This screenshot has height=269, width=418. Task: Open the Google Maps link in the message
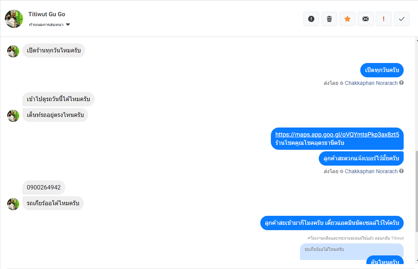tap(337, 134)
